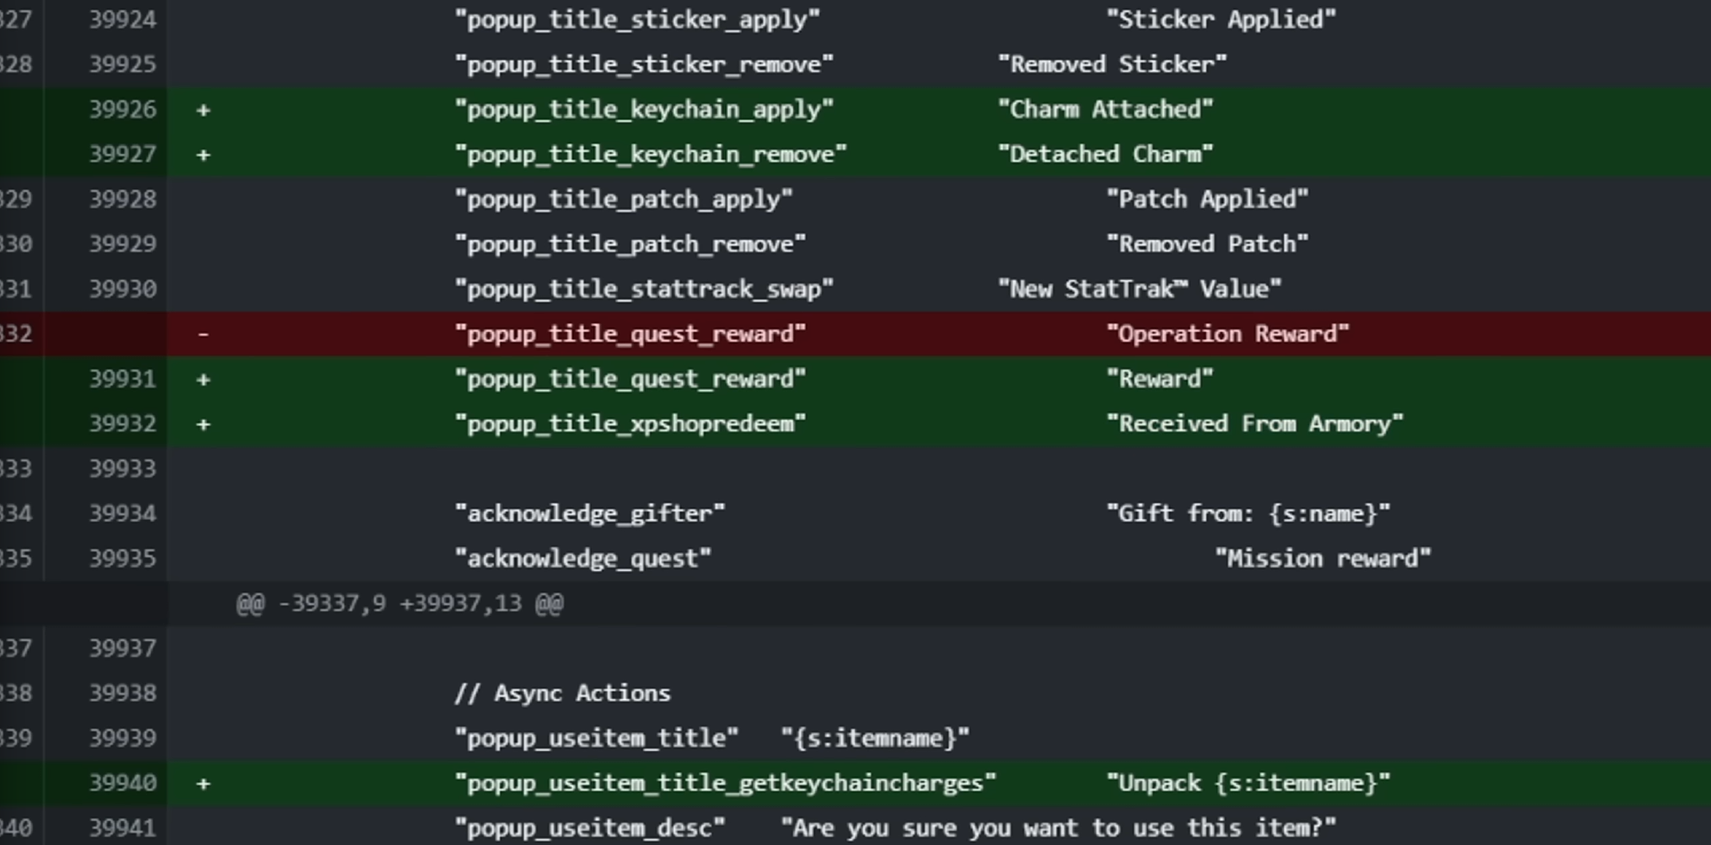Select line number 39931
This screenshot has width=1711, height=845.
point(123,379)
